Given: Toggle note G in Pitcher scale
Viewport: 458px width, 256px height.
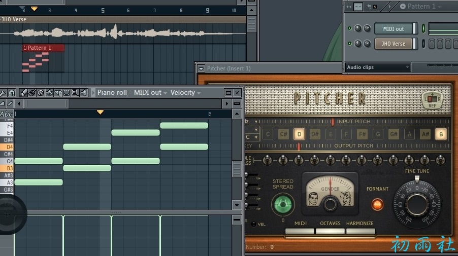Looking at the screenshot, I should [x=378, y=134].
